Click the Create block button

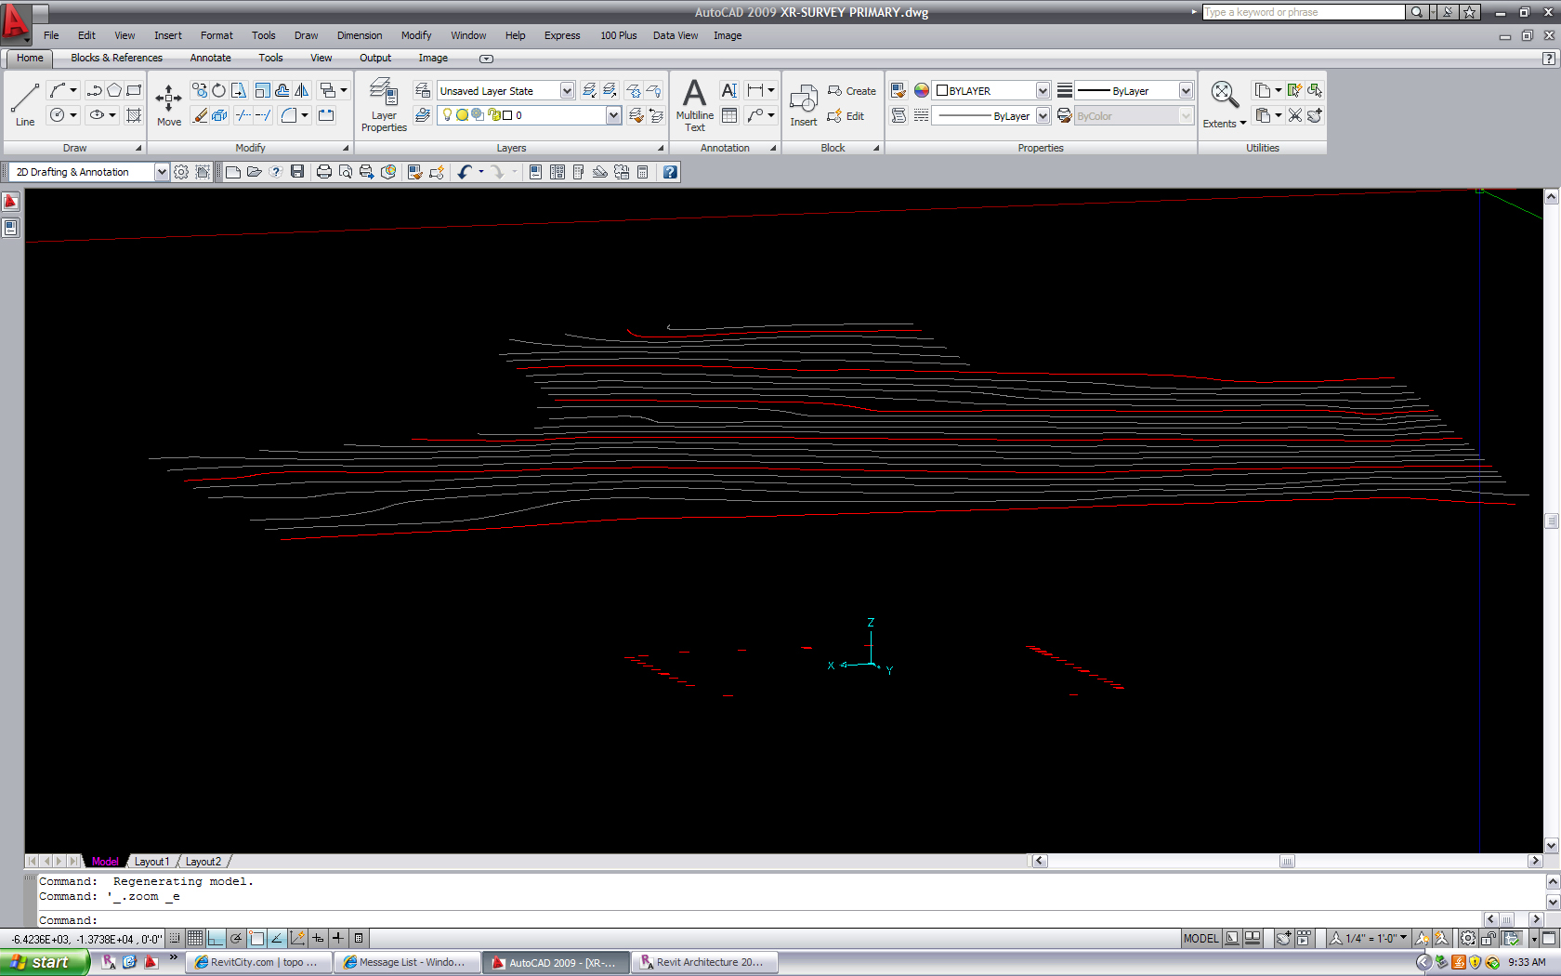tap(852, 91)
